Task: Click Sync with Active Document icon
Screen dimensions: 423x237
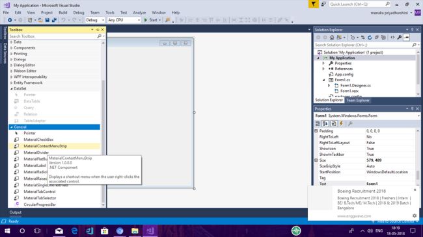Action: [x=363, y=38]
